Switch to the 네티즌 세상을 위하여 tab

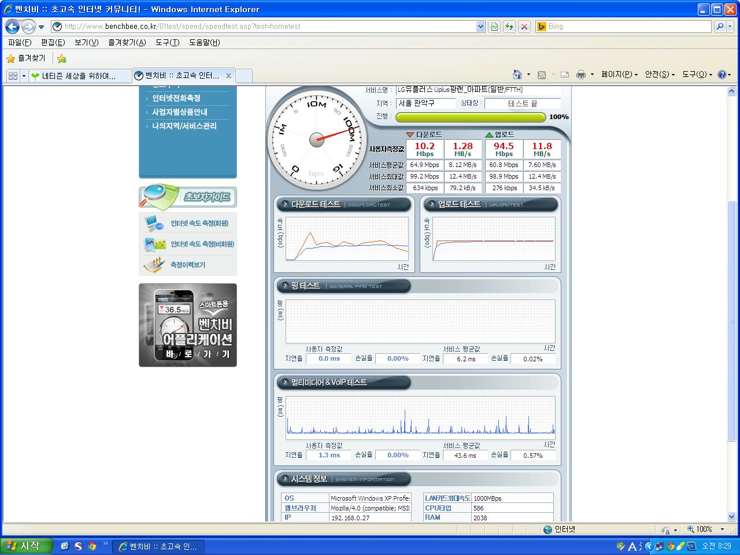[x=80, y=76]
